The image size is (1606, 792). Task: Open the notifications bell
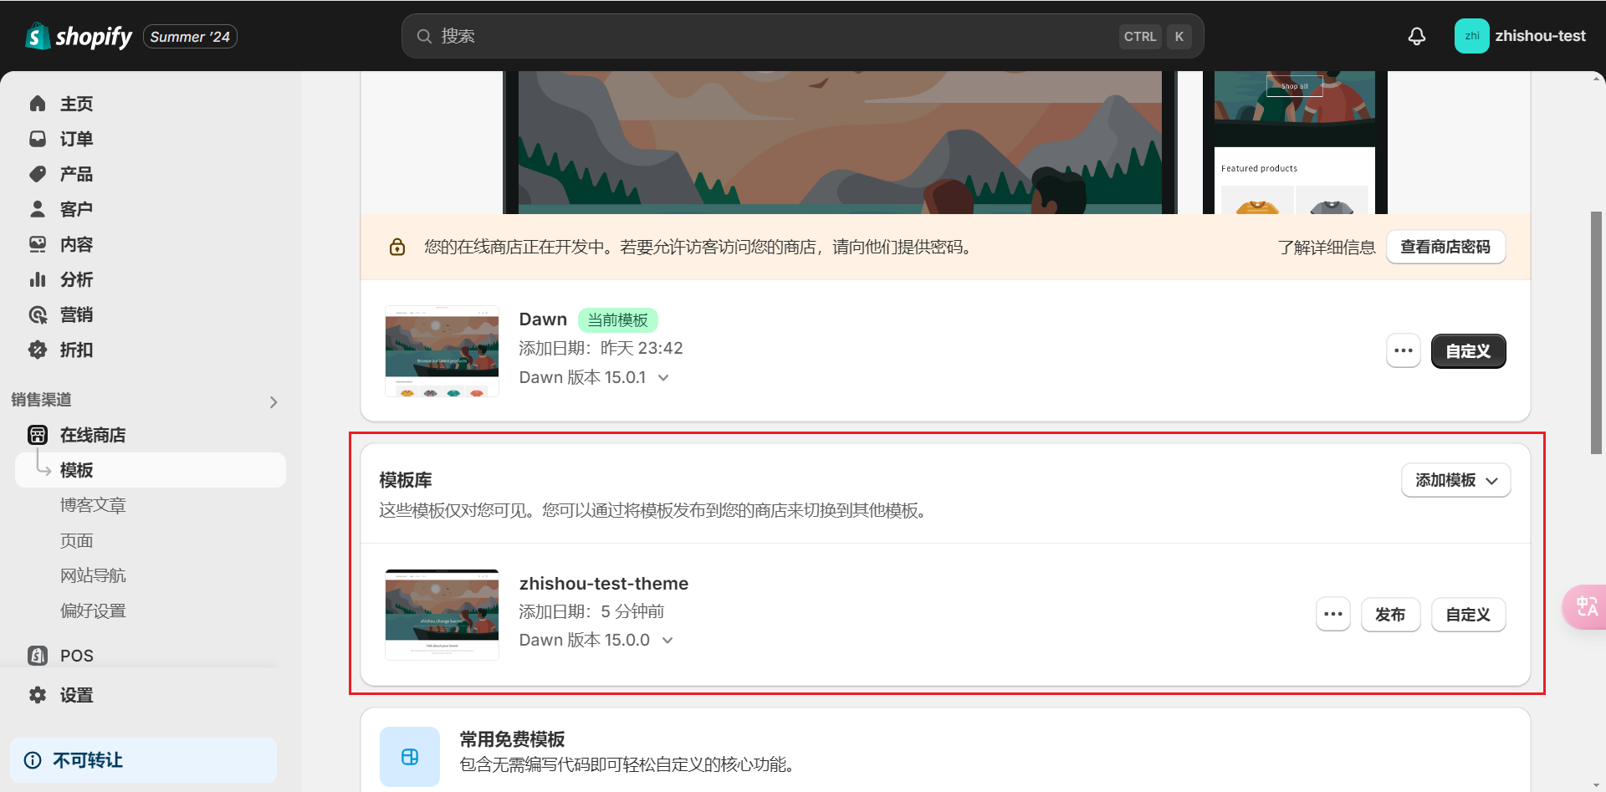point(1416,36)
